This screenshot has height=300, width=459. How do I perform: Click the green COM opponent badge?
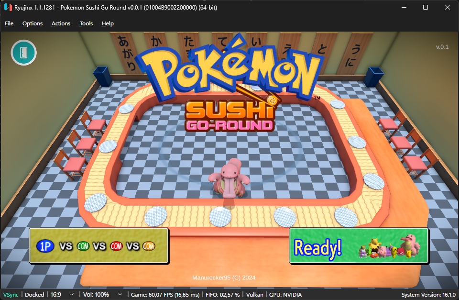click(83, 246)
